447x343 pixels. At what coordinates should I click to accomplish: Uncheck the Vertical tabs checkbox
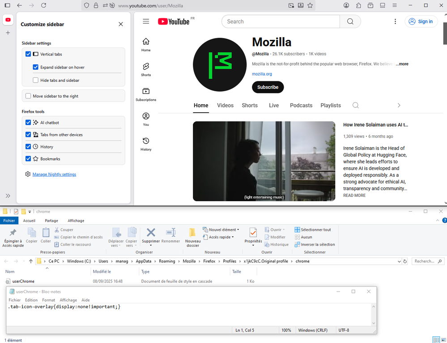(28, 54)
